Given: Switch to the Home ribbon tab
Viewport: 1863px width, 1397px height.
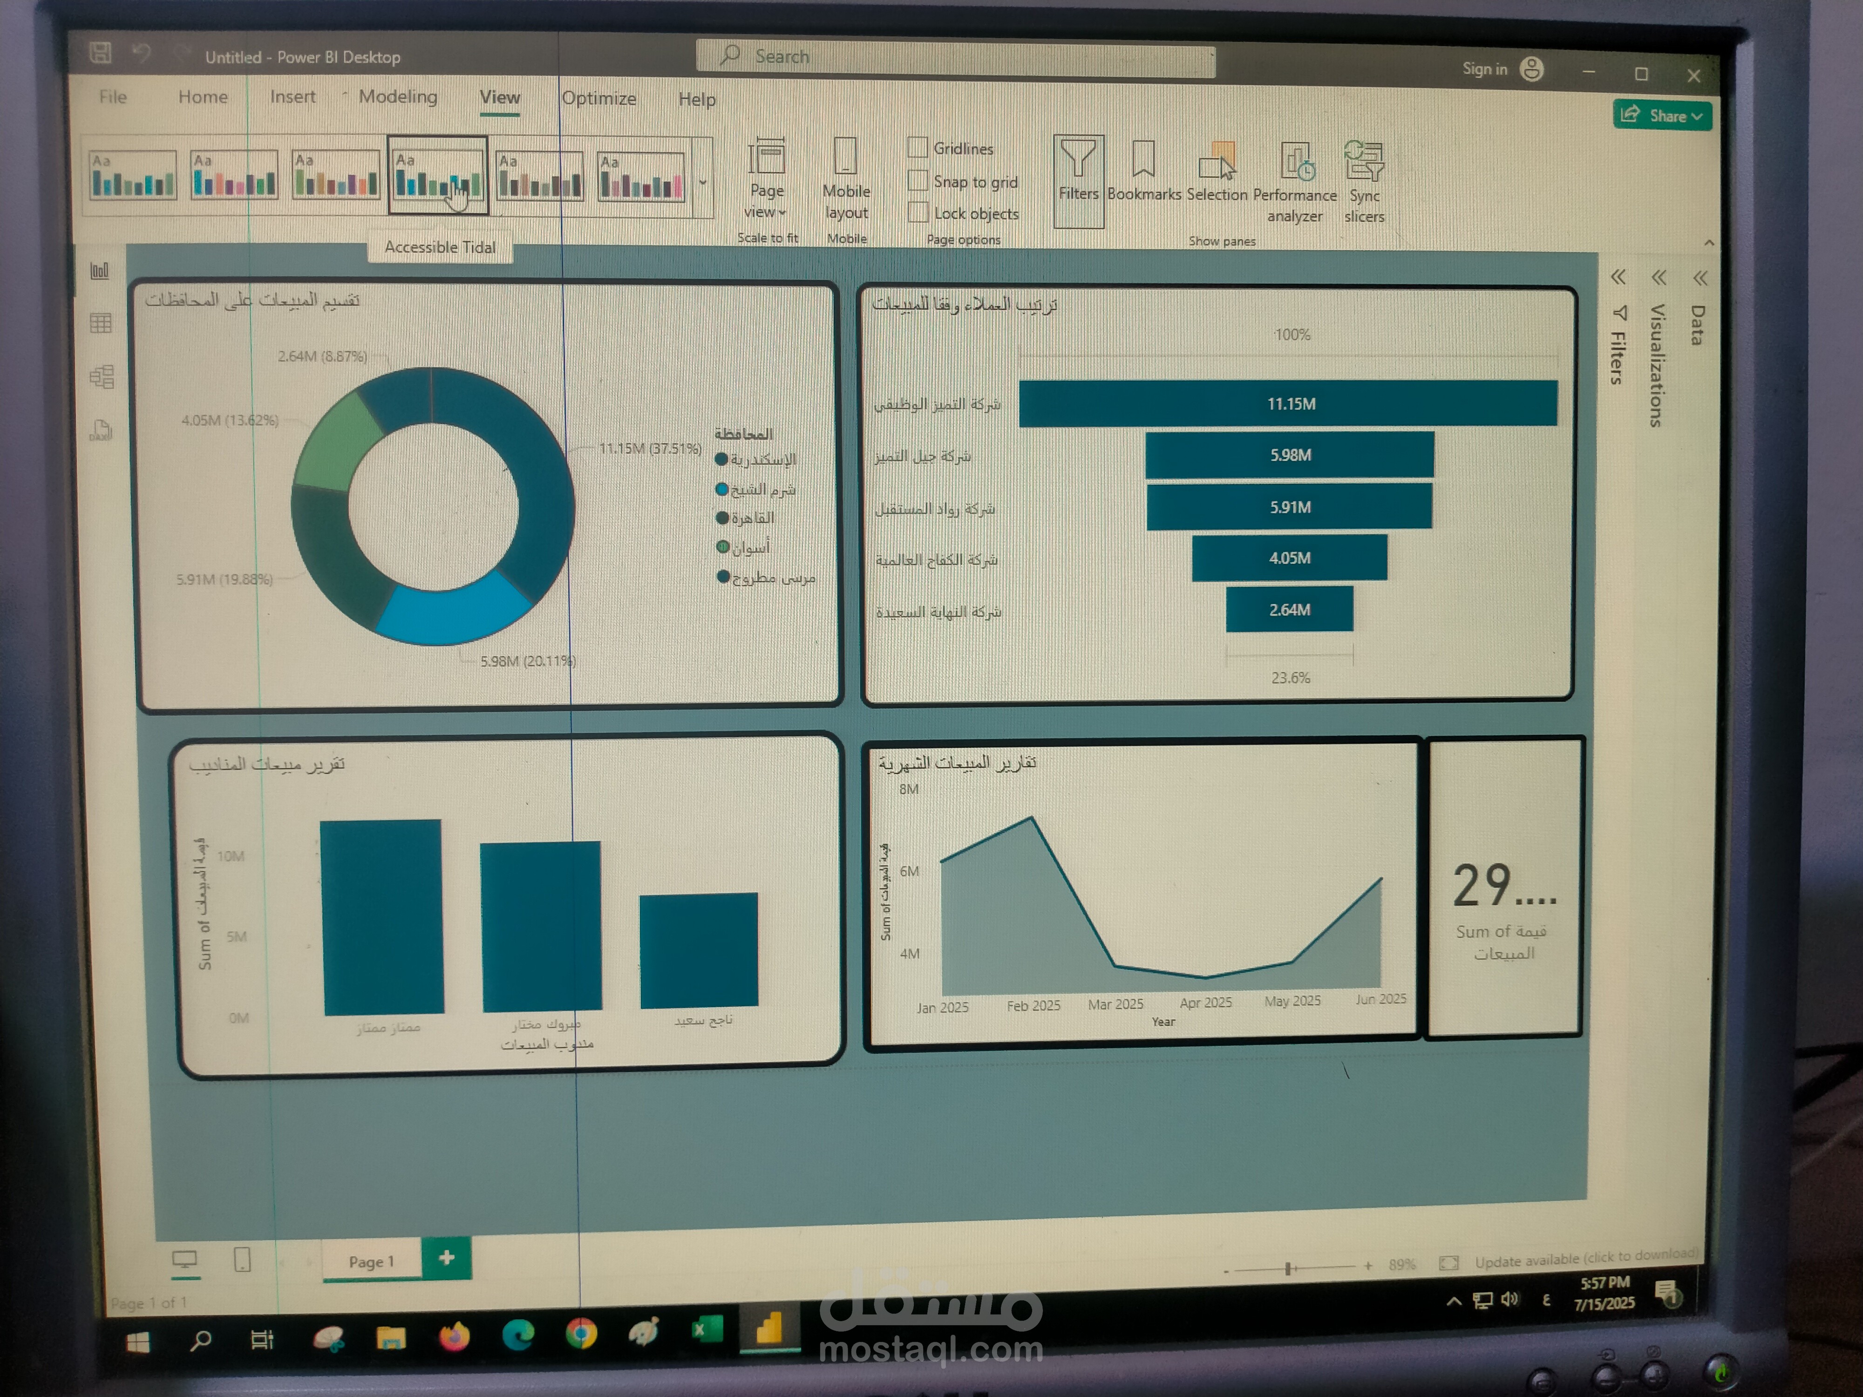Looking at the screenshot, I should point(203,97).
